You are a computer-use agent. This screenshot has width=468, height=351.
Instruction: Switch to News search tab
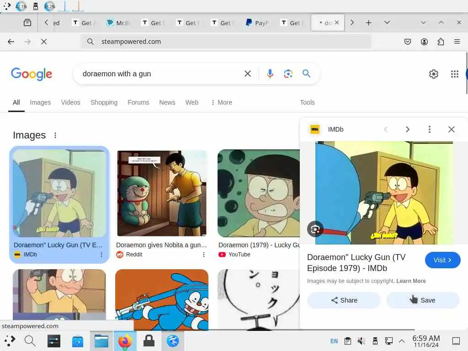[x=167, y=102]
